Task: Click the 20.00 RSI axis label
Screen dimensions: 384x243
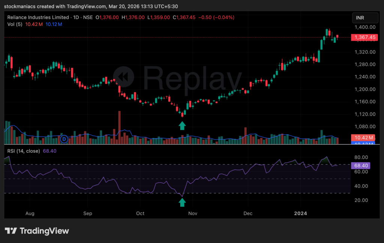Action: (361, 200)
